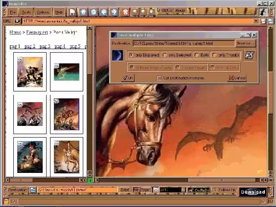276x207 pixels.
Task: Stop loading with the red X icon
Action: click(125, 12)
